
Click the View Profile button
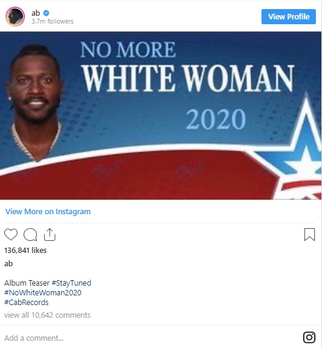tap(289, 17)
